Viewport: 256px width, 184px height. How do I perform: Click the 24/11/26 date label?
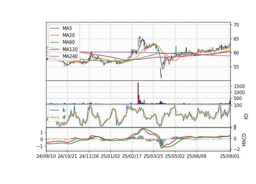(x=89, y=156)
